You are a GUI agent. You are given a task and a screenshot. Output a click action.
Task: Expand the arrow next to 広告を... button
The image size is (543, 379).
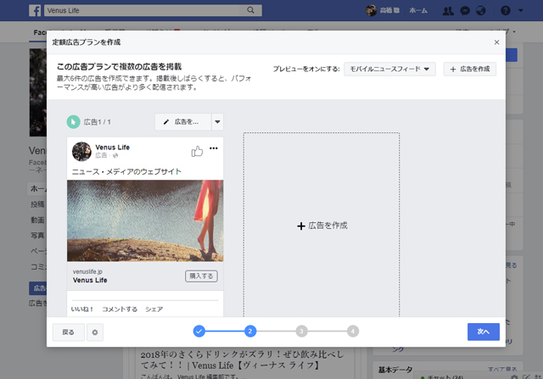click(x=217, y=122)
